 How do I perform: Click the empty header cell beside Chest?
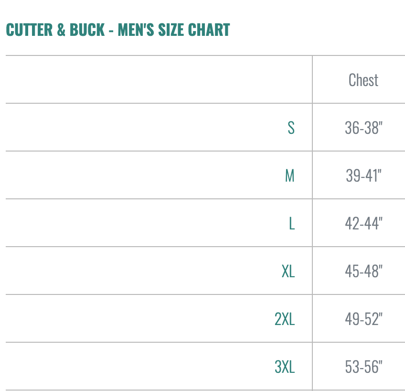tap(159, 80)
